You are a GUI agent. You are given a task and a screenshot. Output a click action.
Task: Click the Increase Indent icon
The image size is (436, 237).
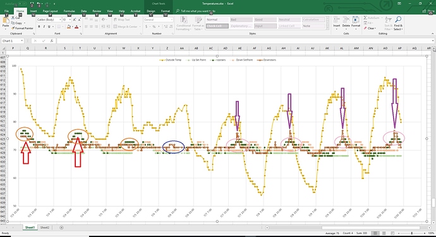click(108, 26)
